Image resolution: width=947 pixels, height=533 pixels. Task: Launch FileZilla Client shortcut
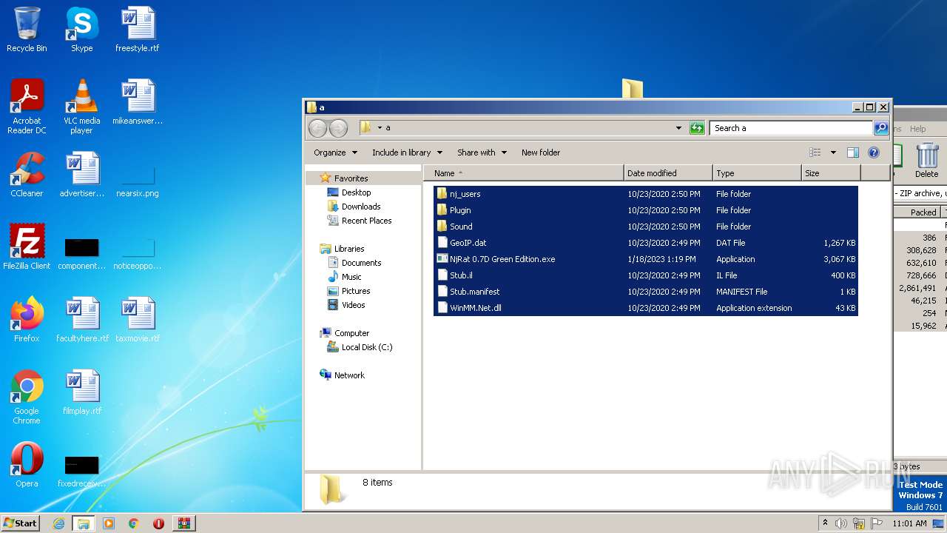(x=27, y=247)
